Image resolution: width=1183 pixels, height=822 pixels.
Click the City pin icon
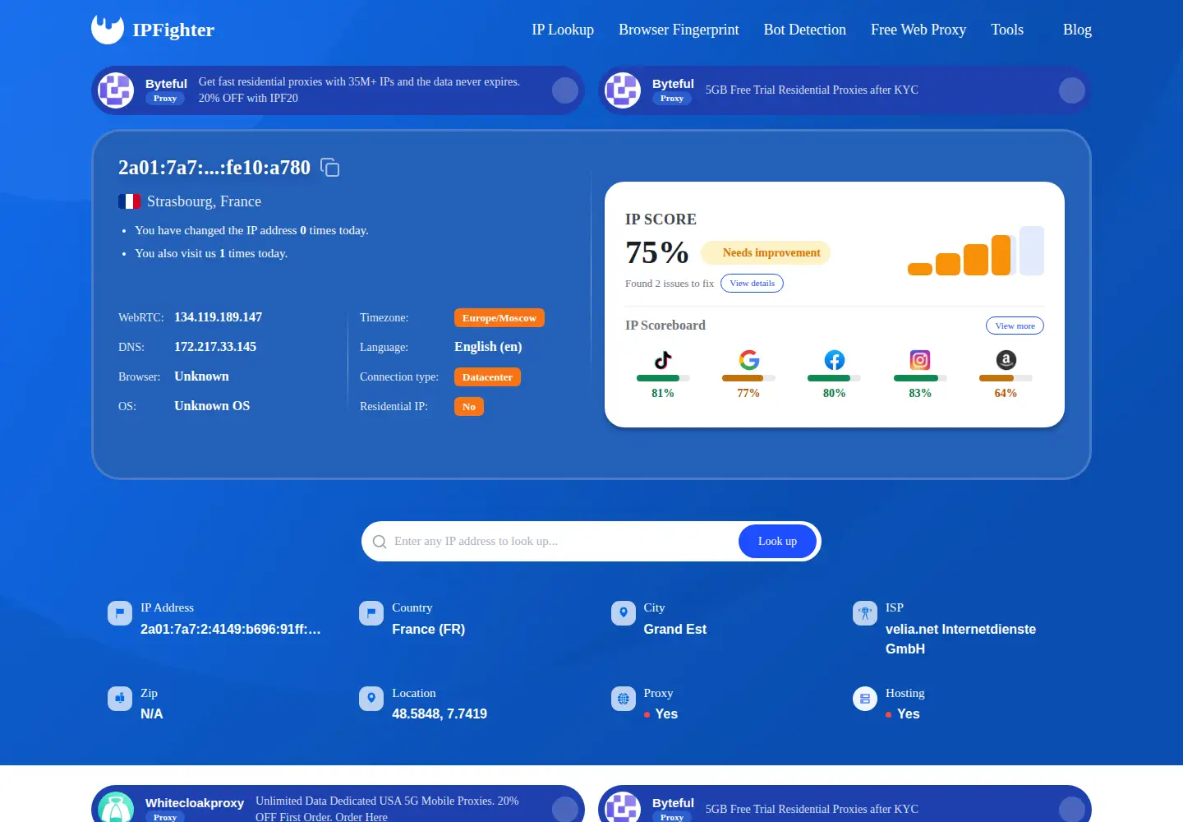coord(624,613)
